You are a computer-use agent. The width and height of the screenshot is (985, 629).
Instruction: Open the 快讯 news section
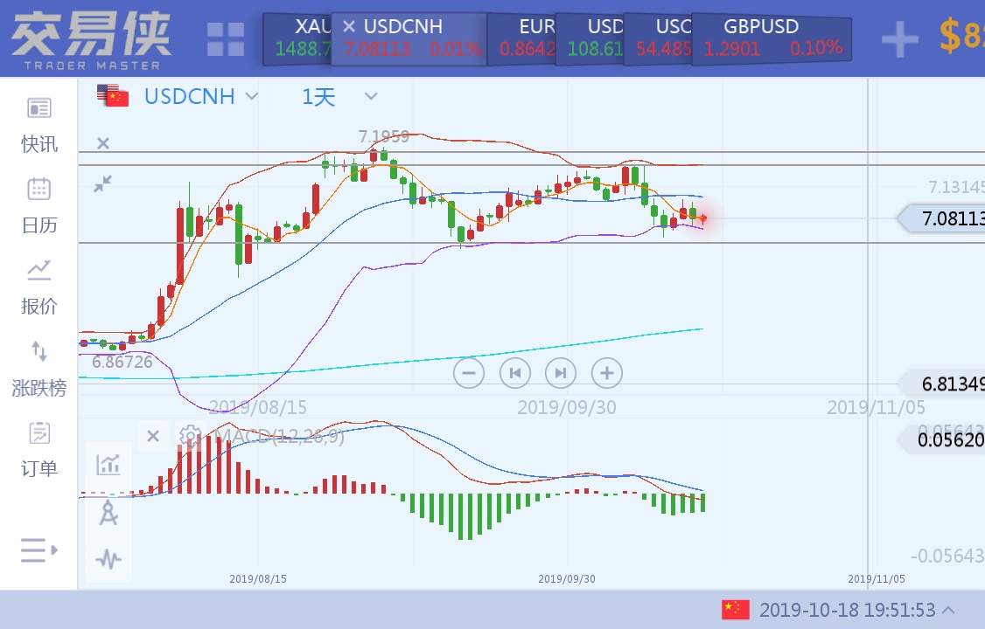click(39, 125)
